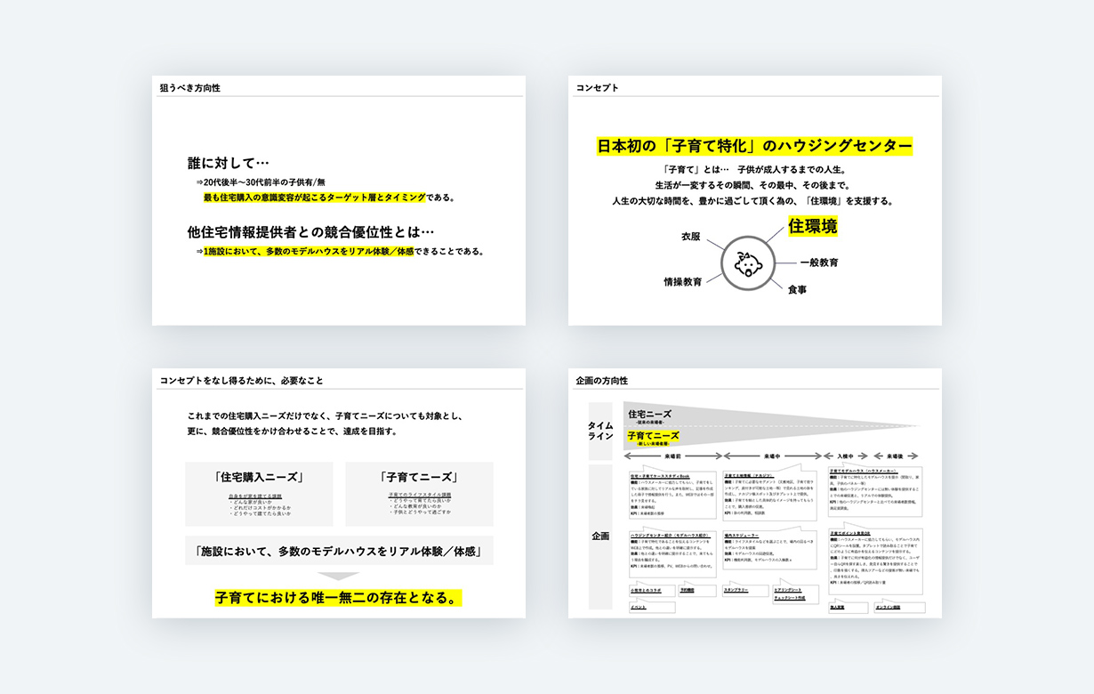Screen dimensions: 1094x694
Task: Select the yellow 子育てニーズ timeline label
Action: (653, 436)
